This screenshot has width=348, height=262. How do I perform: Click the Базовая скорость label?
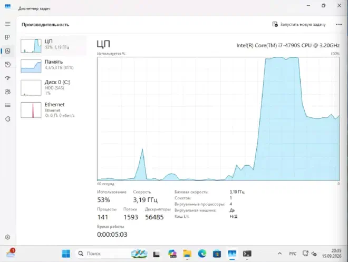coord(191,192)
